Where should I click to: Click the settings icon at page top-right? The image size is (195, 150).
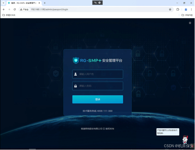(x=190, y=23)
